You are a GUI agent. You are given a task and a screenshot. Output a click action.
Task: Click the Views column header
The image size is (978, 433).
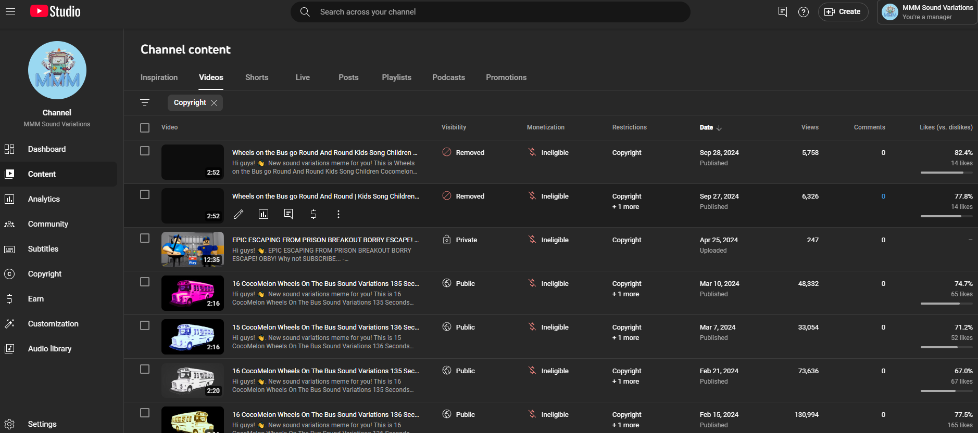tap(810, 127)
